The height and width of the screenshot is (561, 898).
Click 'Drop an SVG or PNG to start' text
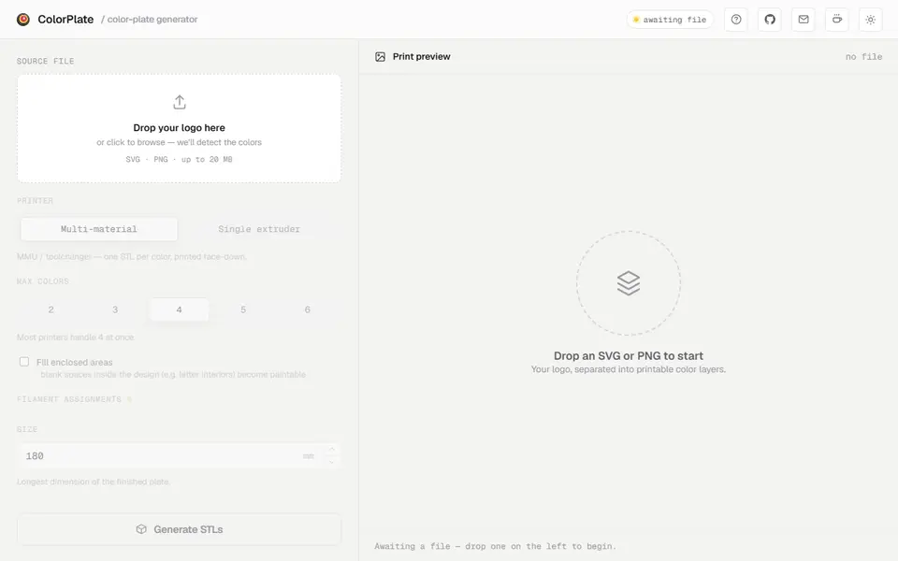click(x=629, y=355)
